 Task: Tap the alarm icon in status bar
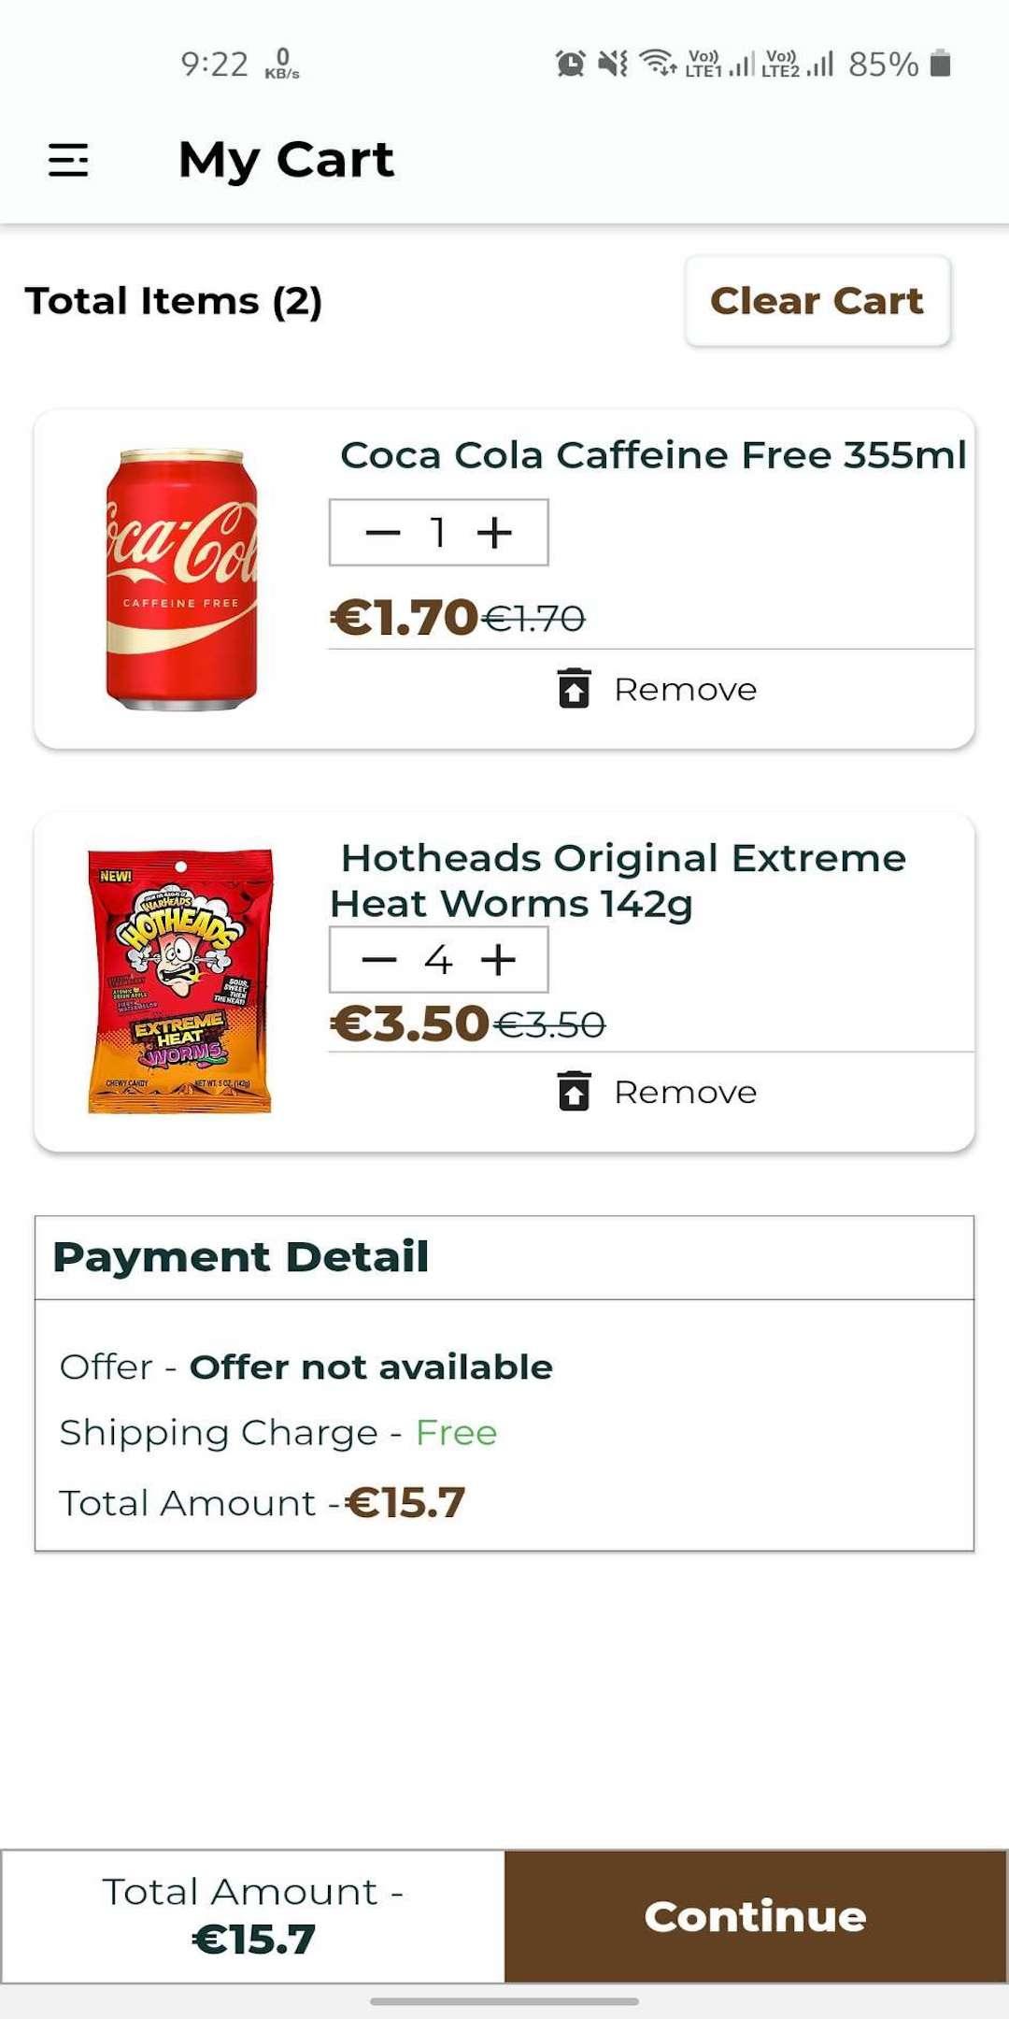click(570, 64)
